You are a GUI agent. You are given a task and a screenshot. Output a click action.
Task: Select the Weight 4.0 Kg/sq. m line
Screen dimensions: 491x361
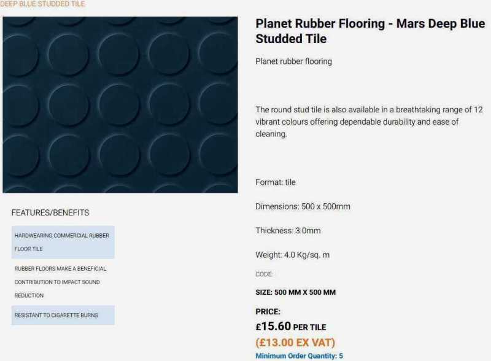(x=292, y=255)
